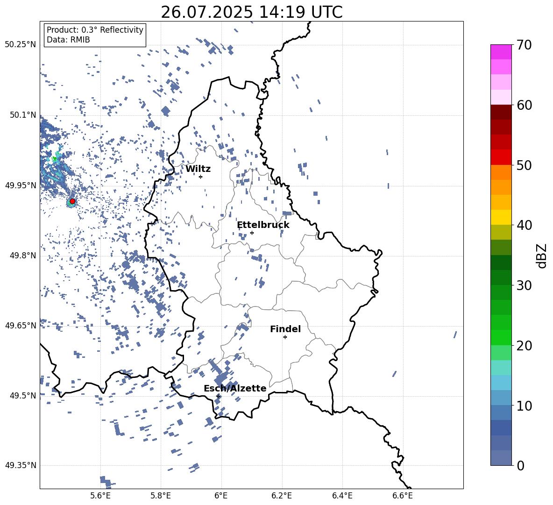This screenshot has height=505, width=553.
Task: Click the Findel station cross marker
Action: pos(285,337)
